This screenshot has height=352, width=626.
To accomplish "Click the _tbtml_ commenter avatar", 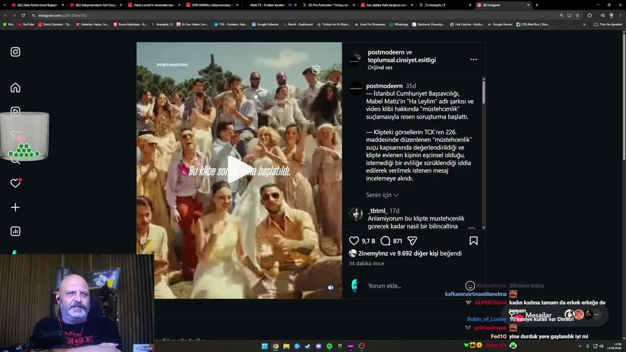I will (356, 214).
